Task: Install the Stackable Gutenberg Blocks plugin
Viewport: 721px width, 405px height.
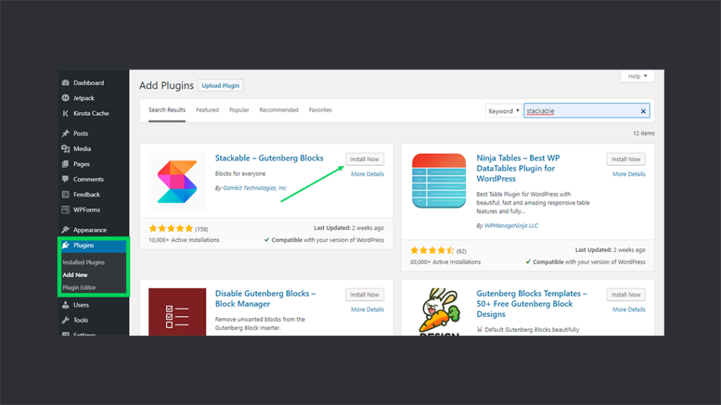Action: [364, 159]
